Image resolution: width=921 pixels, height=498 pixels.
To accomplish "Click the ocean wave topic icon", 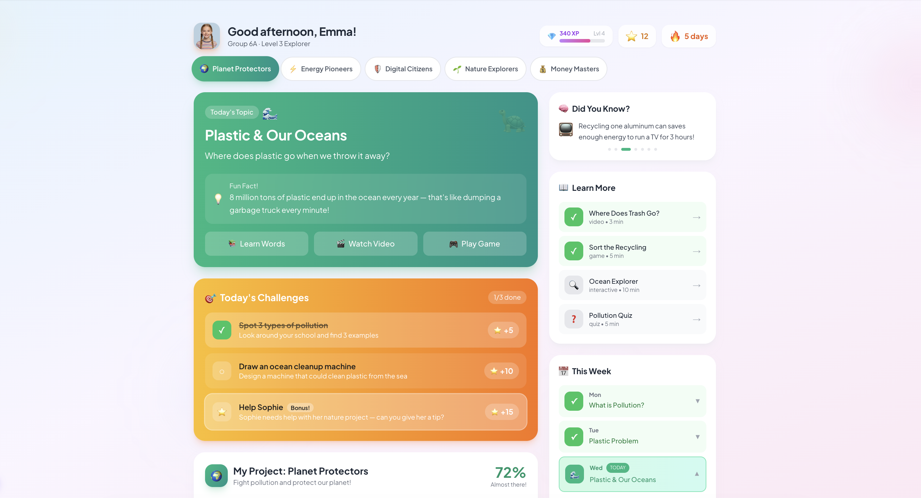I will point(270,113).
